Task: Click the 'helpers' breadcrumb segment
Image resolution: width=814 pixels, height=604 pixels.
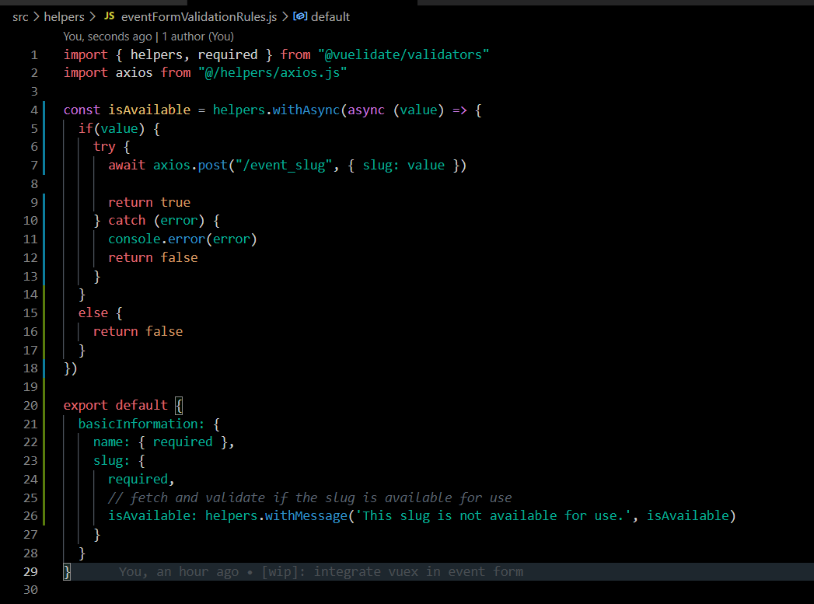Action: (64, 17)
